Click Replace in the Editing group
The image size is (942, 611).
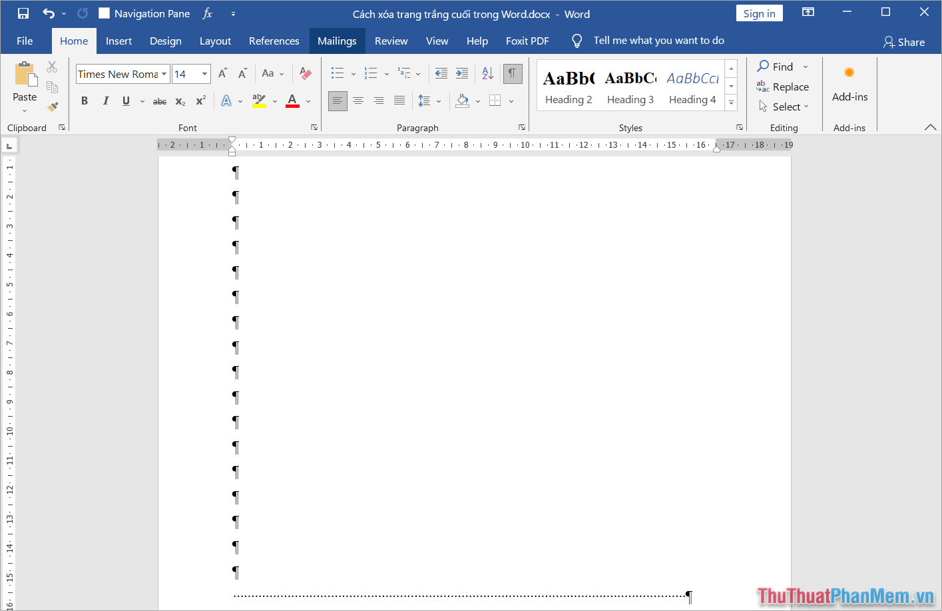[783, 87]
